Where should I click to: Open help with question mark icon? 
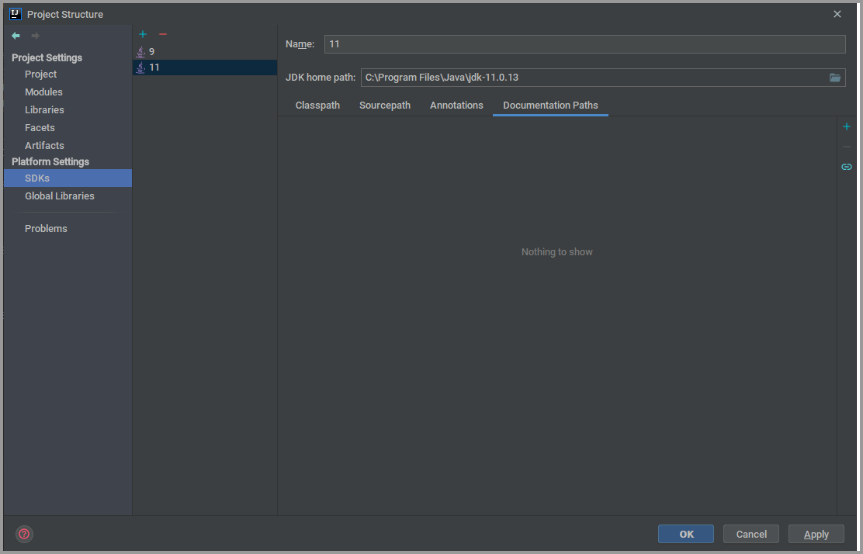(x=24, y=534)
